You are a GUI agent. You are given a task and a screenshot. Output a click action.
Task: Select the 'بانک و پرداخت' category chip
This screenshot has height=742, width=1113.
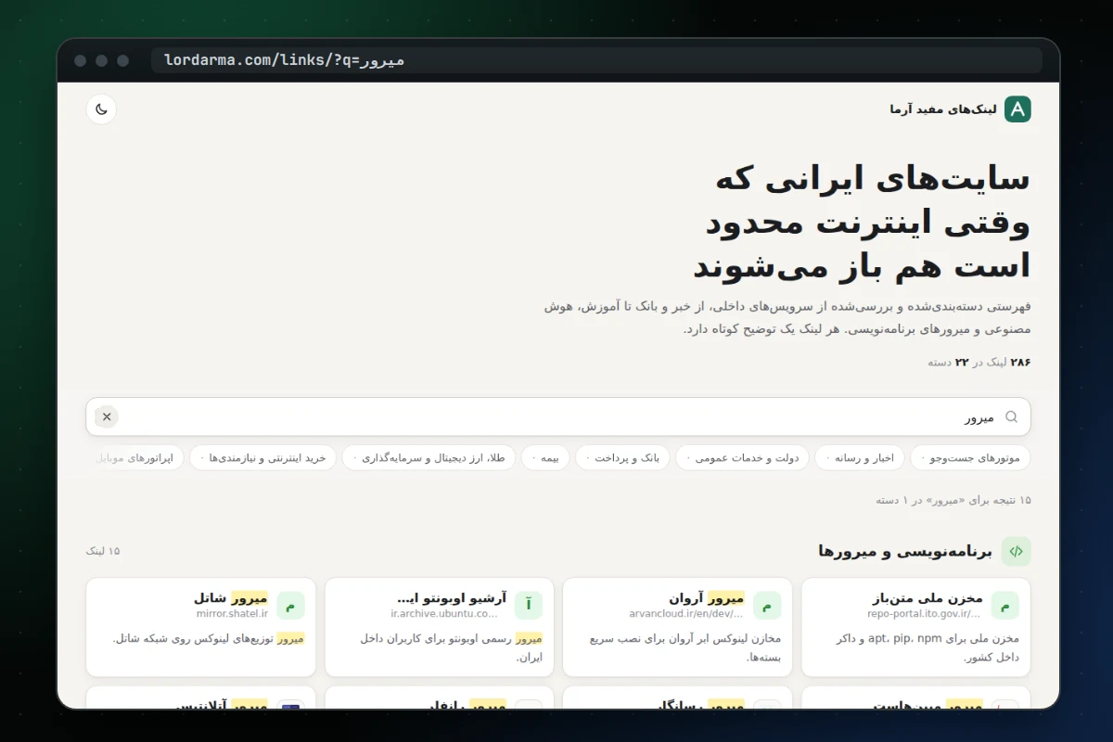coord(622,457)
